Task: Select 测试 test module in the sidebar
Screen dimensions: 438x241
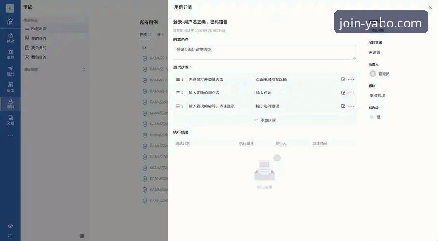Action: [10, 104]
